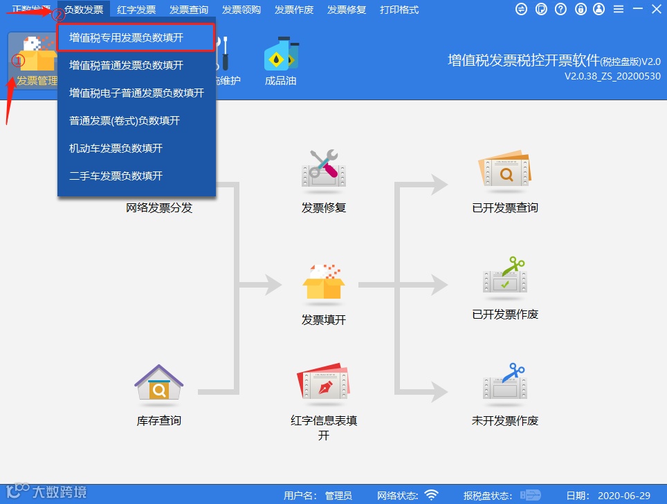The height and width of the screenshot is (504, 667).
Task: Open 未开发票作废 blue scissors icon
Action: [505, 381]
